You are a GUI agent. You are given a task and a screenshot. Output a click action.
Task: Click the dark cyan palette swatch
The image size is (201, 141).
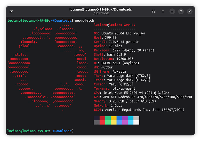click(131, 118)
